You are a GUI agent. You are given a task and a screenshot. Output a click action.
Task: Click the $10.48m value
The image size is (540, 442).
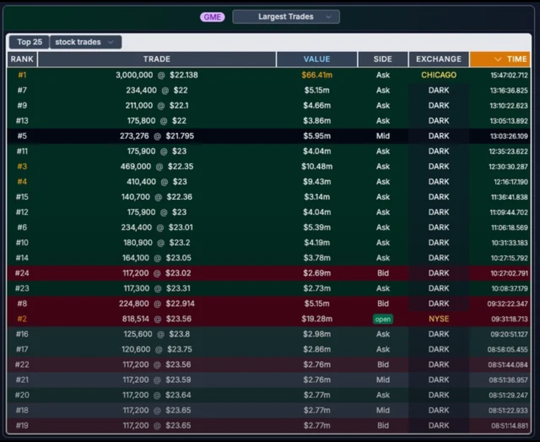pos(317,166)
